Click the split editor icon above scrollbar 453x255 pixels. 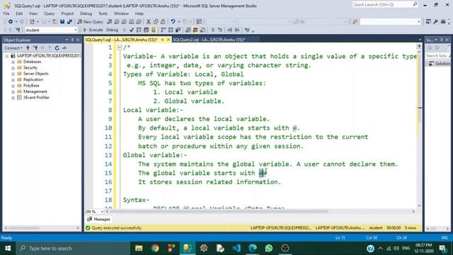tap(419, 46)
